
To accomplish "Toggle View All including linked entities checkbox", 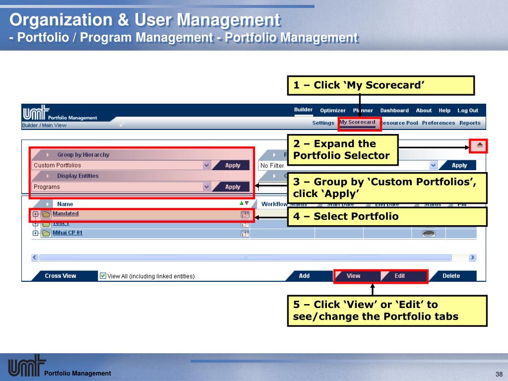I will click(103, 276).
